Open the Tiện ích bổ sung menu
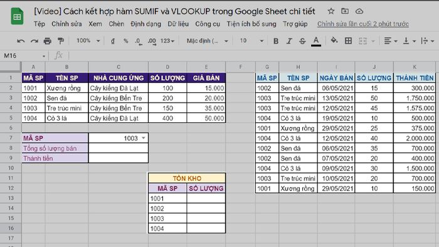This screenshot has width=439, height=247. click(x=251, y=24)
